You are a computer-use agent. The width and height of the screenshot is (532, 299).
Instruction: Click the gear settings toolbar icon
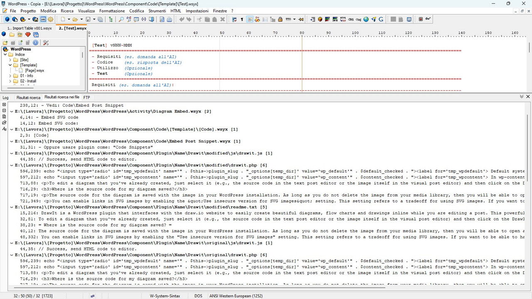click(51, 19)
